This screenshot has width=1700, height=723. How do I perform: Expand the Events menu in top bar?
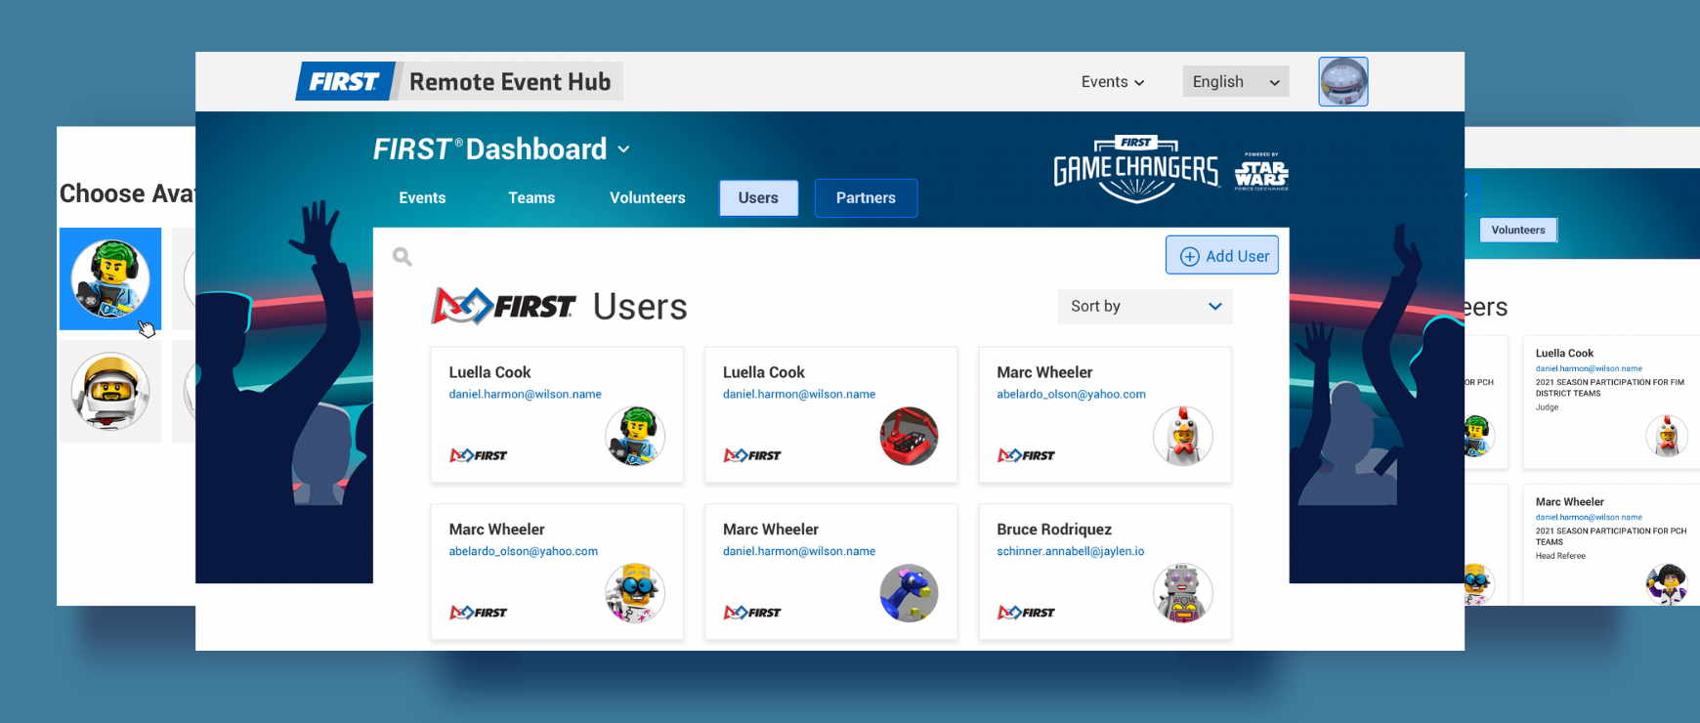click(1112, 82)
